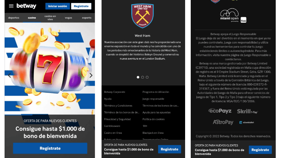
Task: Click the Skrill 1-Tap logo
Action: click(247, 111)
